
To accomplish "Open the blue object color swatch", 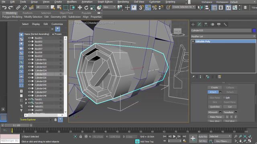I will click(x=254, y=30).
